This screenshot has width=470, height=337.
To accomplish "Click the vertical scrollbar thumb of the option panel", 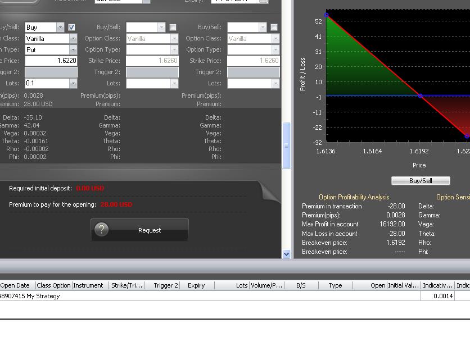I will click(x=286, y=145).
